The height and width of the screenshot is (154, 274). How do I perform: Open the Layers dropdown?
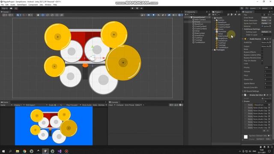[255, 9]
